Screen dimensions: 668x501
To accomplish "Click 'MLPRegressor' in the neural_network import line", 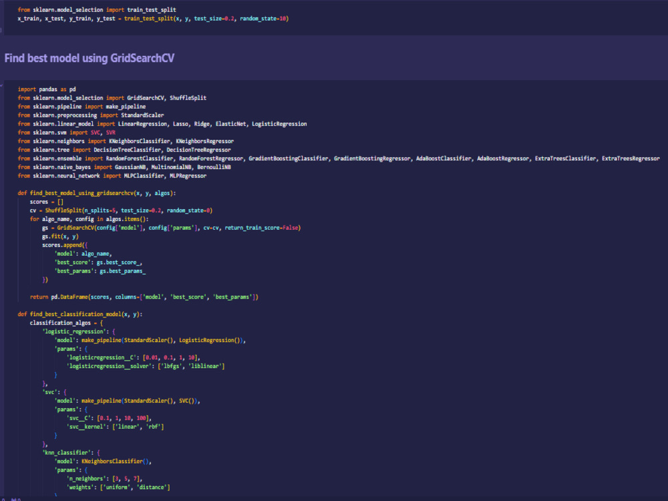I will point(188,176).
